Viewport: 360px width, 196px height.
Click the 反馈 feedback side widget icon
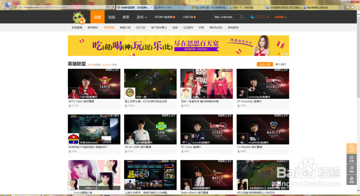pos(351,159)
